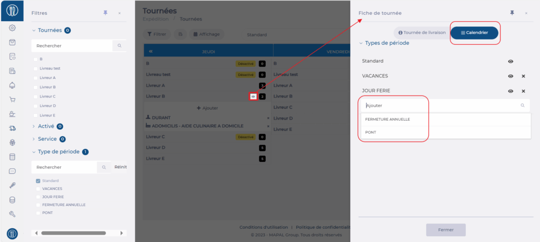This screenshot has height=242, width=540.
Task: Check the Livreur A filter checkbox
Action: coord(36,78)
